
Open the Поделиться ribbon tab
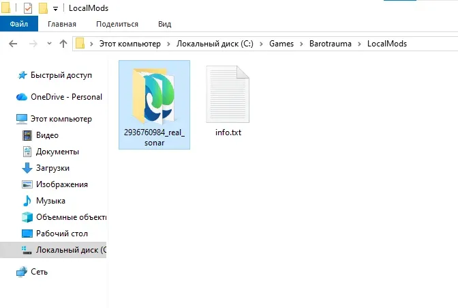click(117, 24)
